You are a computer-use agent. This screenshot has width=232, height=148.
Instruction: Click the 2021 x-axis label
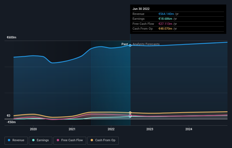72,129
